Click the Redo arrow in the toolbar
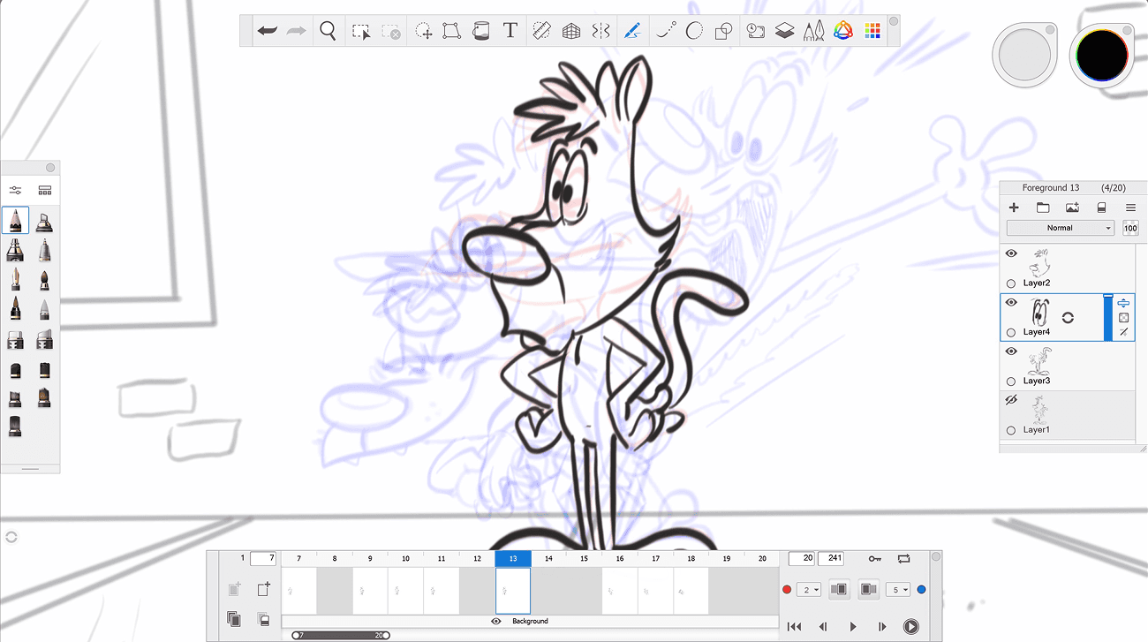 (297, 31)
